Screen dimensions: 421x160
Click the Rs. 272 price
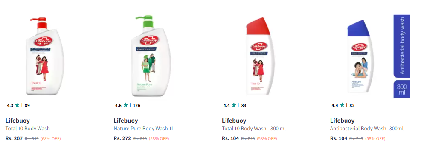click(122, 138)
